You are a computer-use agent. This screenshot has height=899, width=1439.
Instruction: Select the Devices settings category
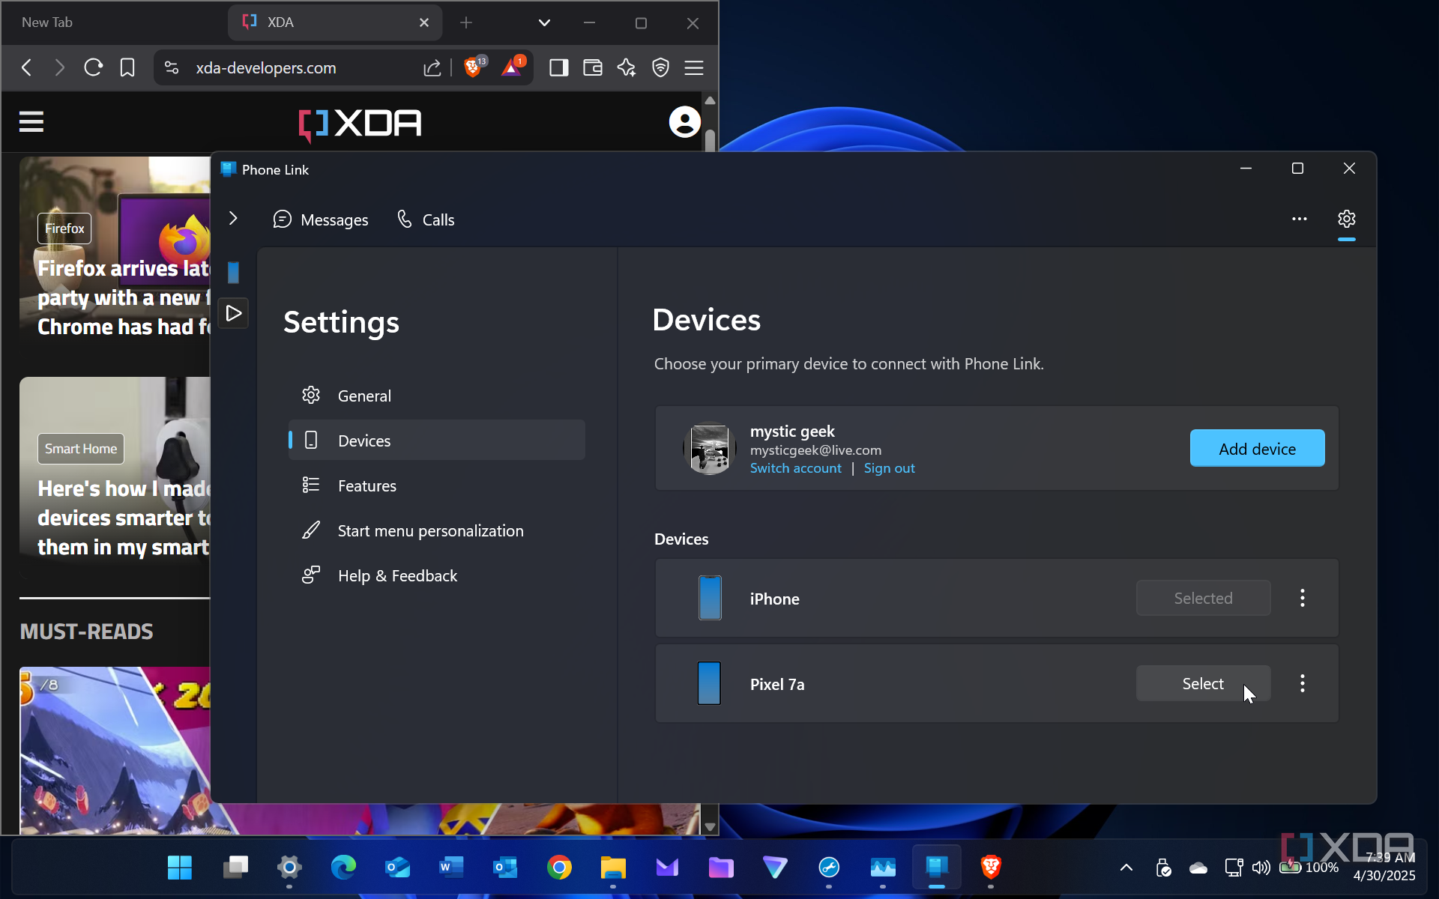(437, 441)
